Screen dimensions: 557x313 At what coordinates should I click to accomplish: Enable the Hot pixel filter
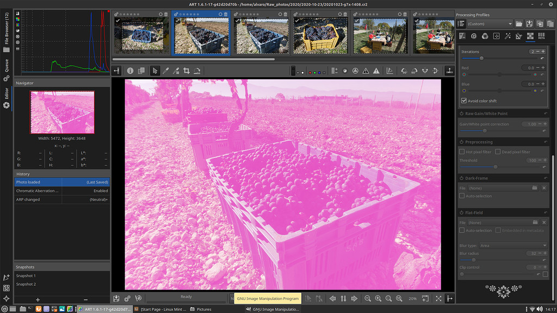coord(463,151)
